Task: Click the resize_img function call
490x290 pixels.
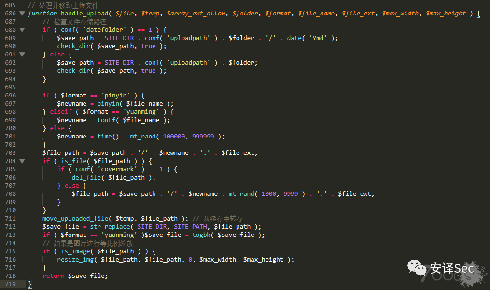Action: pos(75,260)
